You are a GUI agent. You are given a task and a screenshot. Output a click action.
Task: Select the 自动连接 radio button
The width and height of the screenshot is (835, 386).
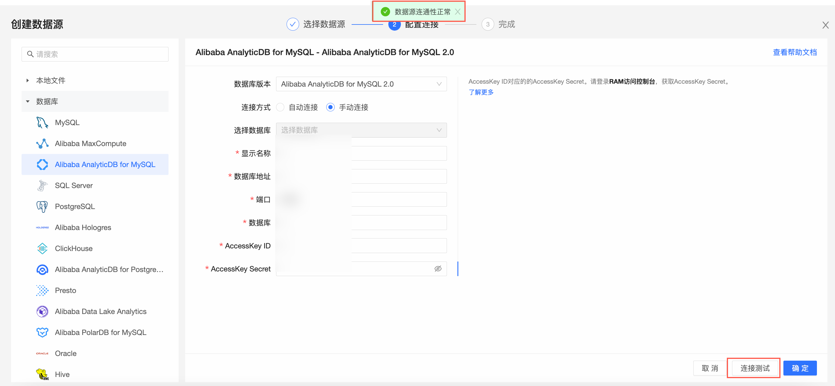coord(280,107)
